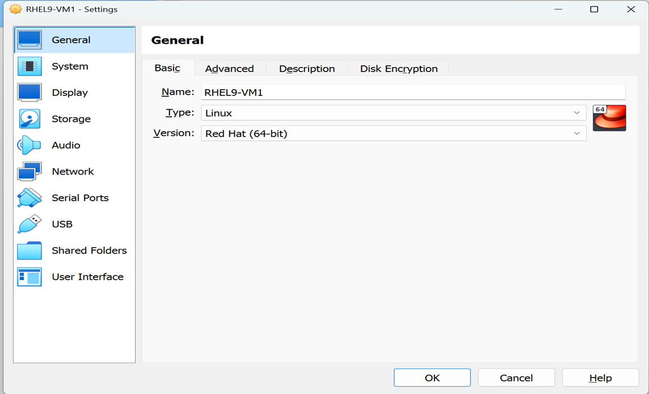Switch to the Advanced tab
This screenshot has height=394, width=649.
point(230,69)
